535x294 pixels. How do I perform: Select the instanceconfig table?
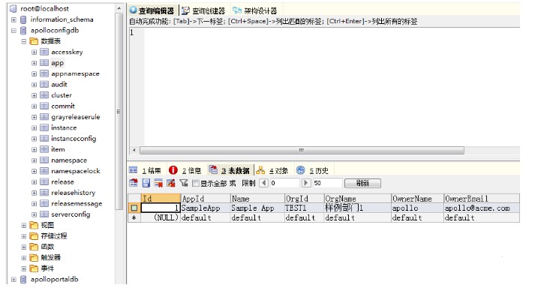[x=74, y=139]
